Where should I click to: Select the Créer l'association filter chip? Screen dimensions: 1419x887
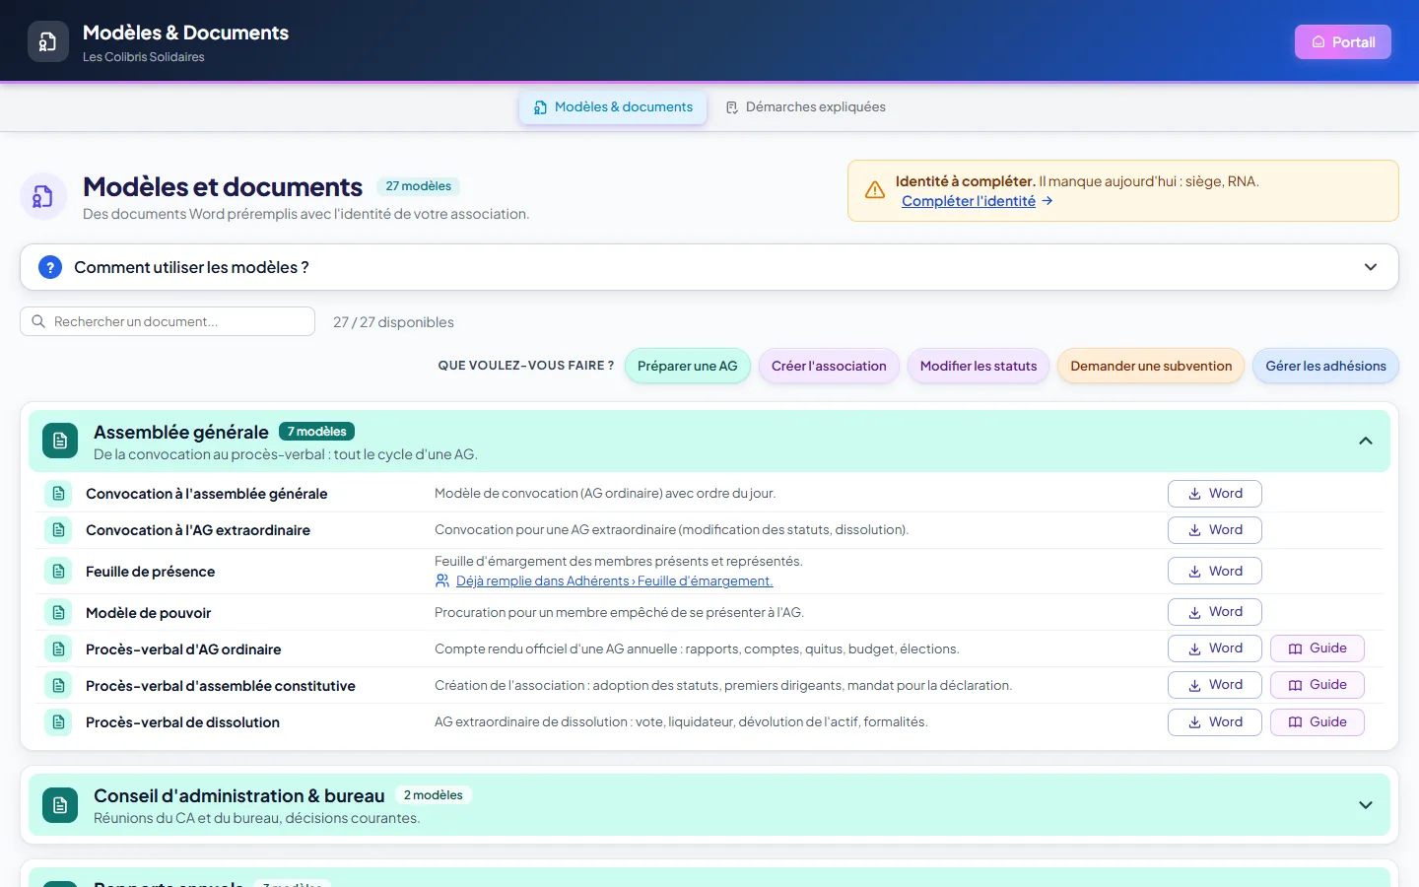pyautogui.click(x=829, y=366)
